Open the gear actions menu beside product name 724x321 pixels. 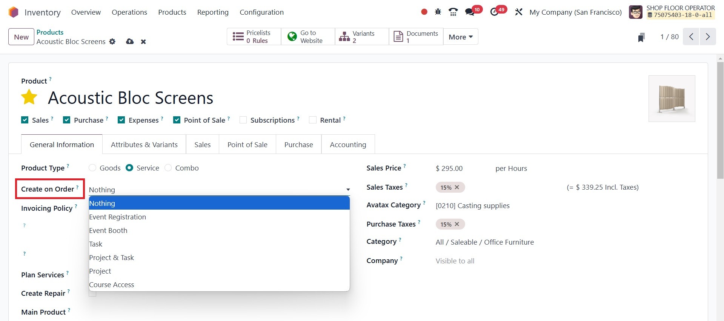(x=112, y=41)
